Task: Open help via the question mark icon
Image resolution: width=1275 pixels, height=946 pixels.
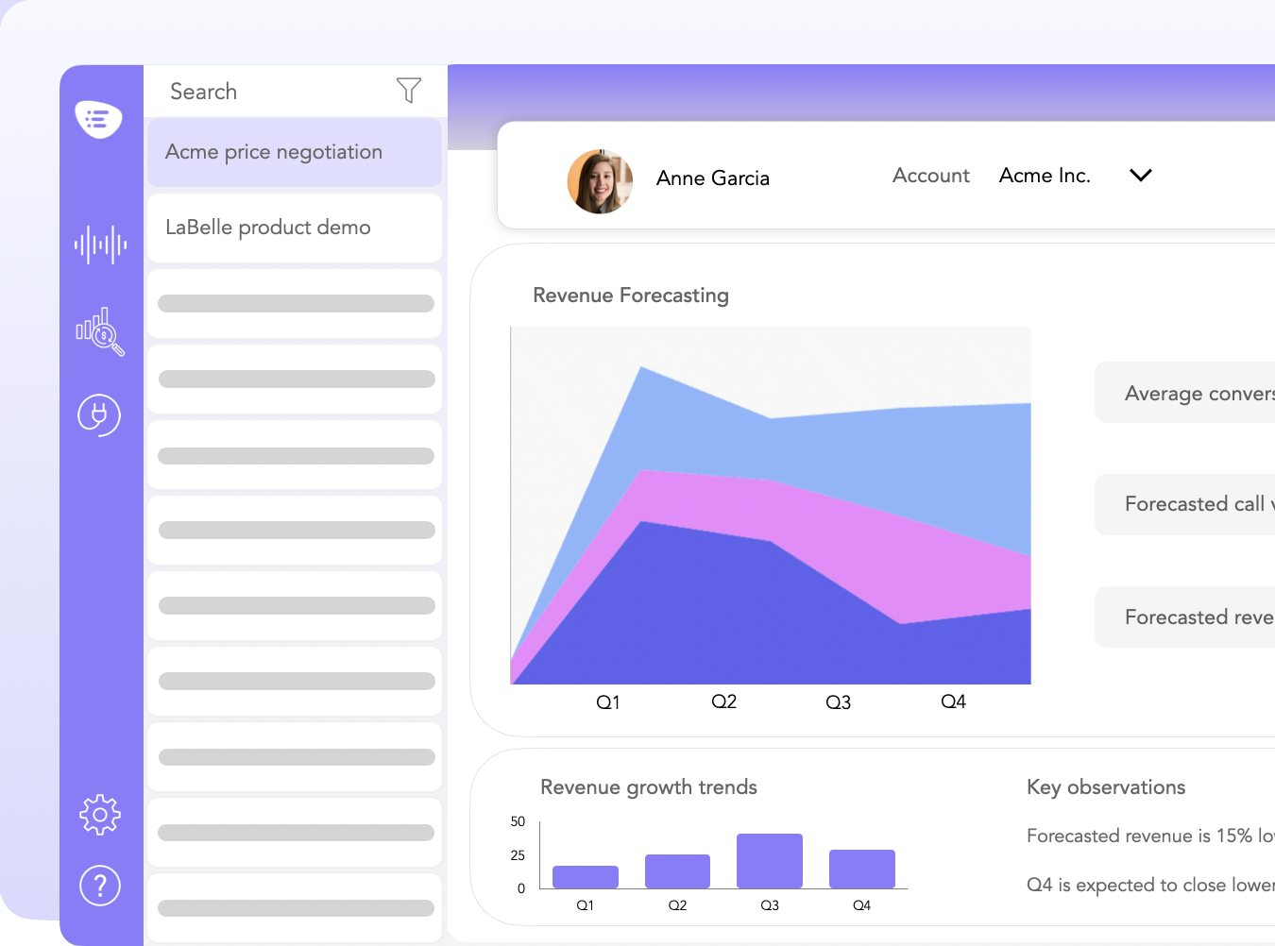Action: pos(100,886)
